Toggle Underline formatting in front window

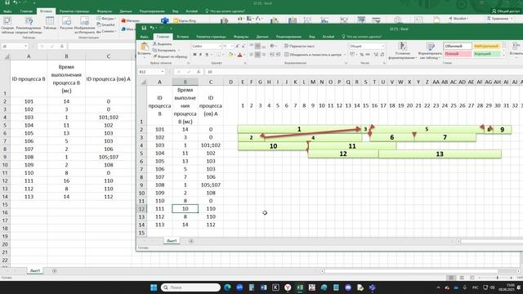point(207,55)
